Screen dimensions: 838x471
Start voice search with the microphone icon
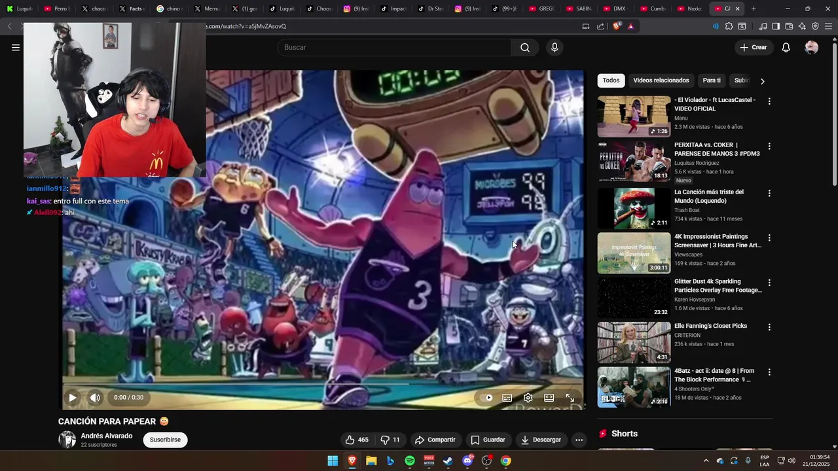click(555, 47)
